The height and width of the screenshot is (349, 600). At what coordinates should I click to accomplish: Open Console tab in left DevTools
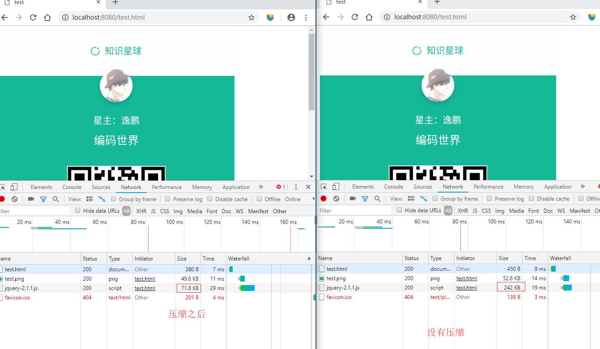pos(72,187)
